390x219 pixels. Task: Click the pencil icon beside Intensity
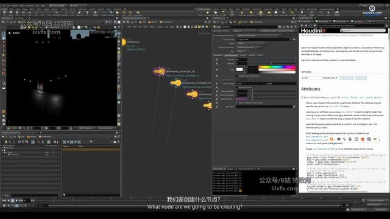tap(217, 60)
